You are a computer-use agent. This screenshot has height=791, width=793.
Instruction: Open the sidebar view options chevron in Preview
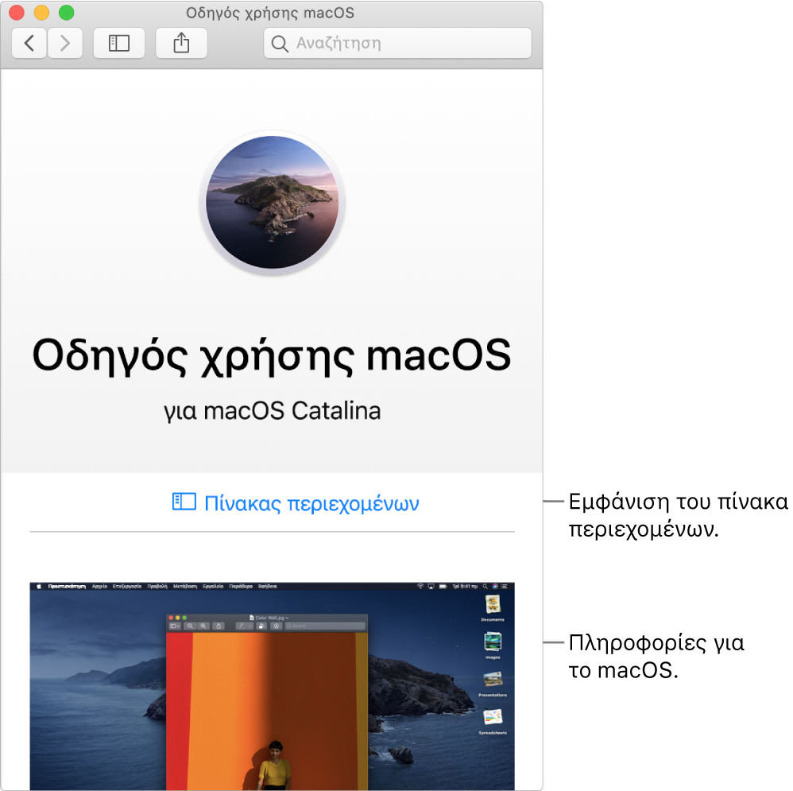pos(178,626)
